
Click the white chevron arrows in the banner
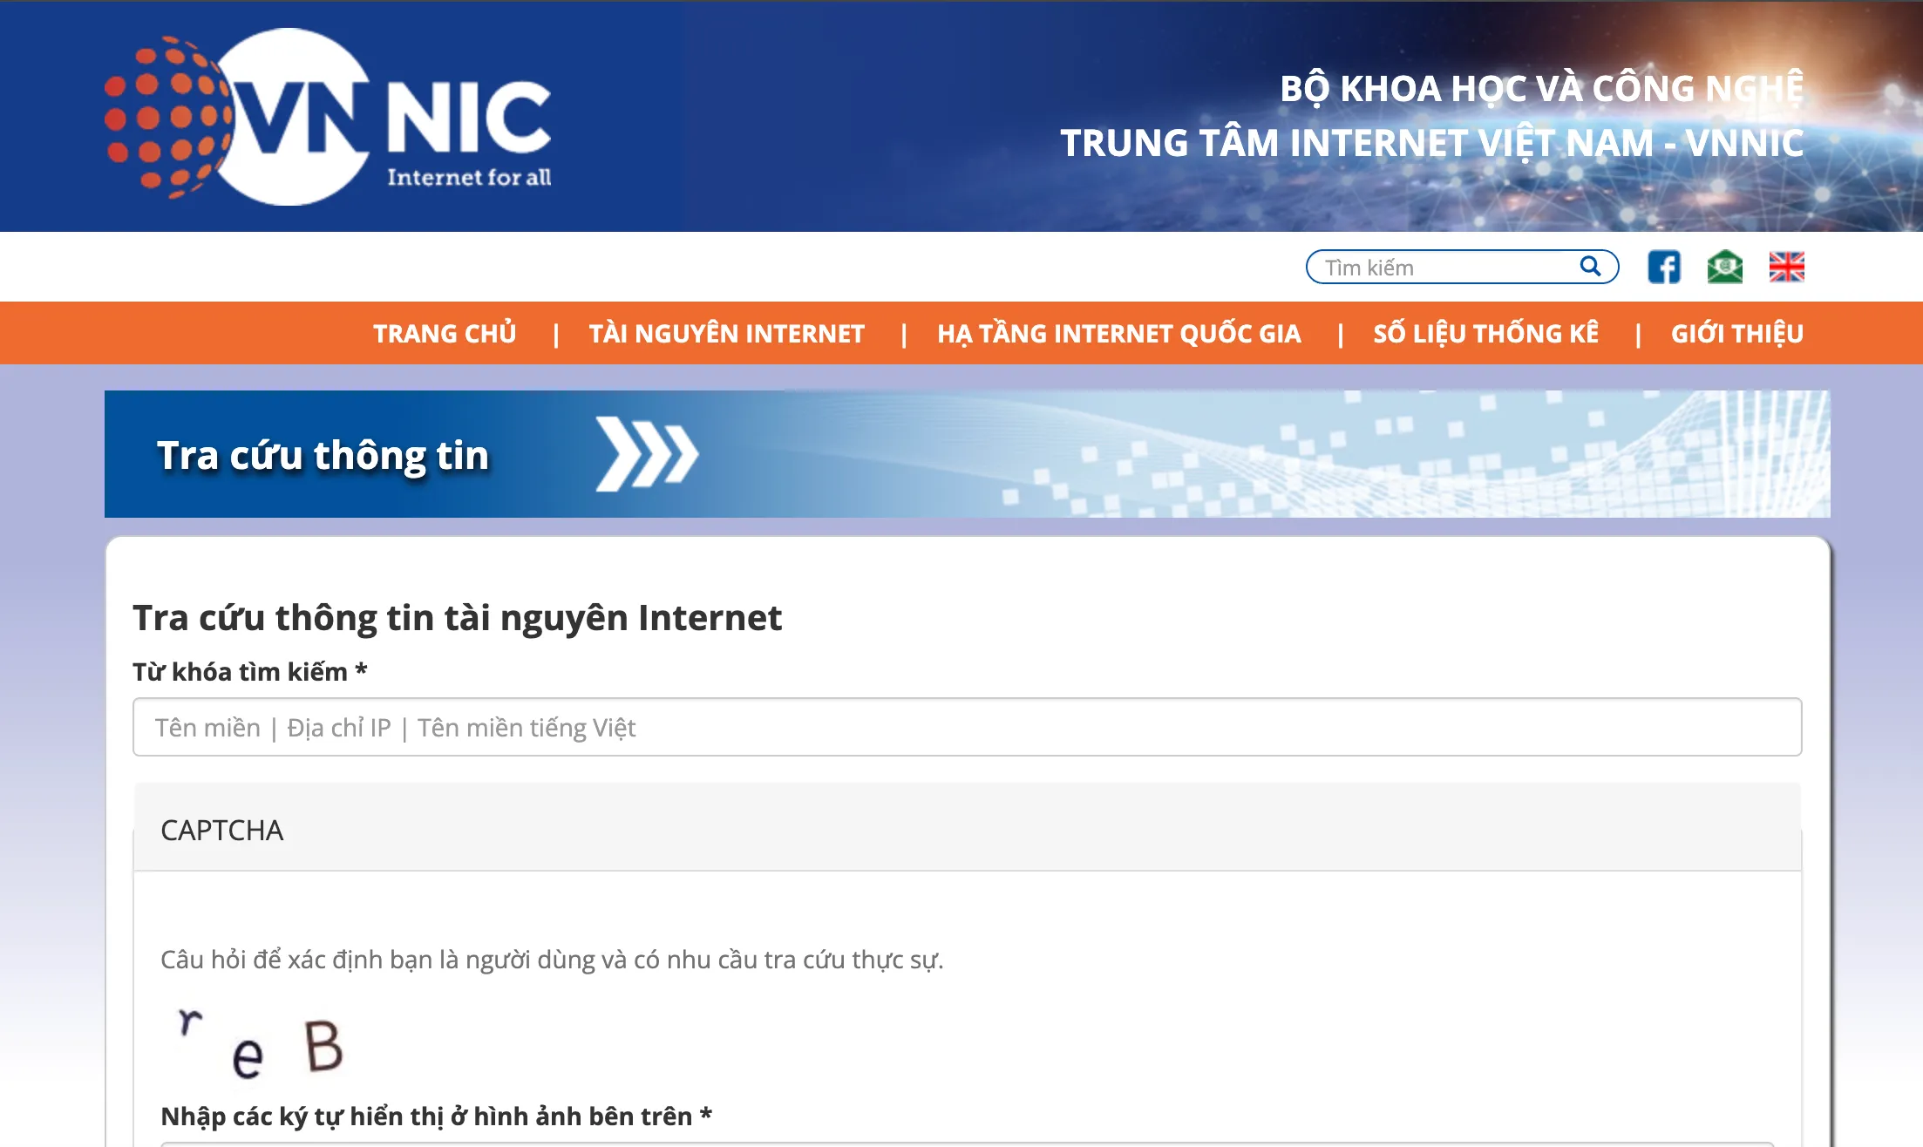point(645,452)
